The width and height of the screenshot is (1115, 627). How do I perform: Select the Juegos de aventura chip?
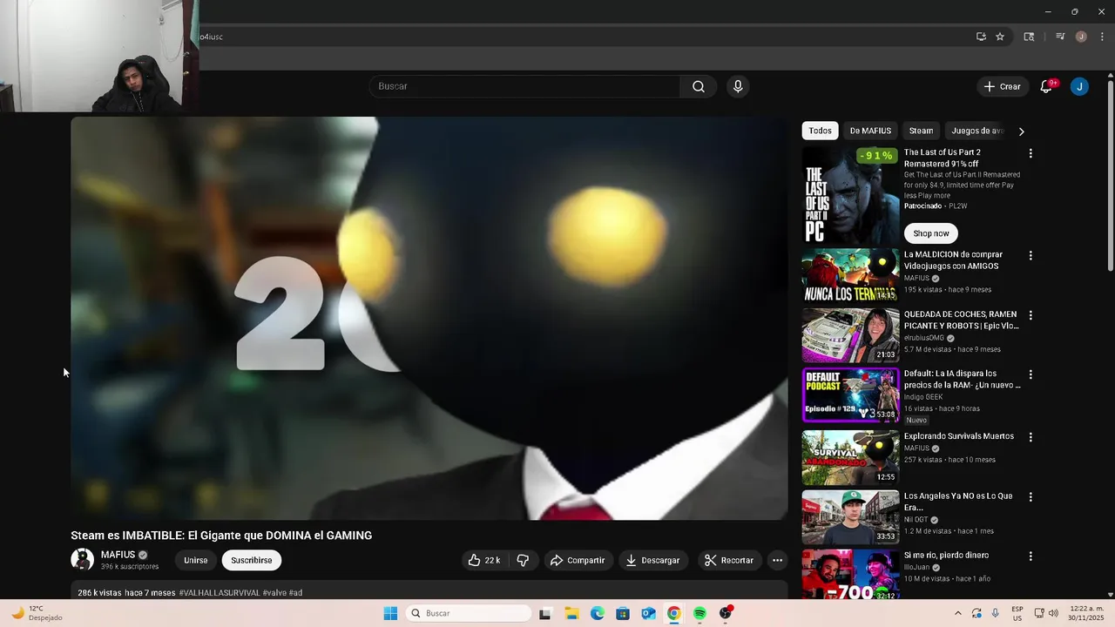pyautogui.click(x=977, y=131)
